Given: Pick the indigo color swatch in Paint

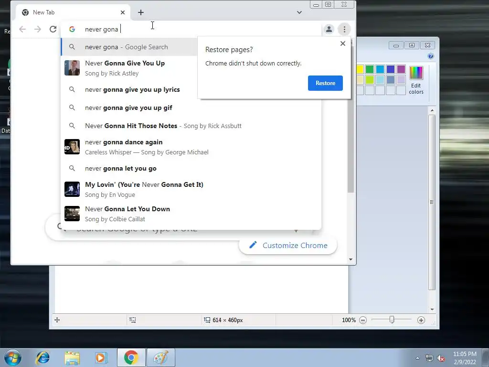Looking at the screenshot, I should [391, 69].
